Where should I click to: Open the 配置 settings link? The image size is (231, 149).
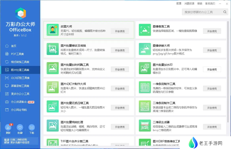(x=179, y=4)
